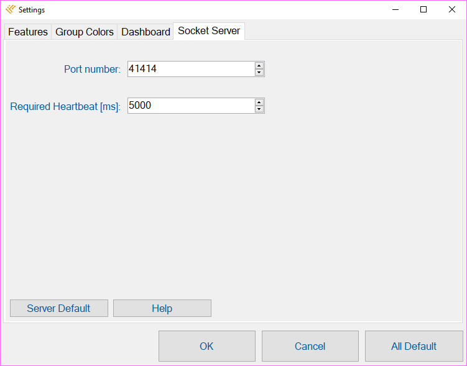Open the Group Colors tab
The height and width of the screenshot is (366, 467).
85,32
